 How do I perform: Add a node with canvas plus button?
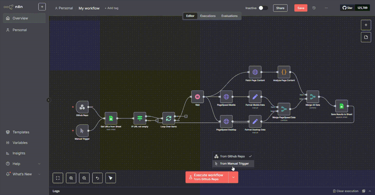click(x=366, y=25)
